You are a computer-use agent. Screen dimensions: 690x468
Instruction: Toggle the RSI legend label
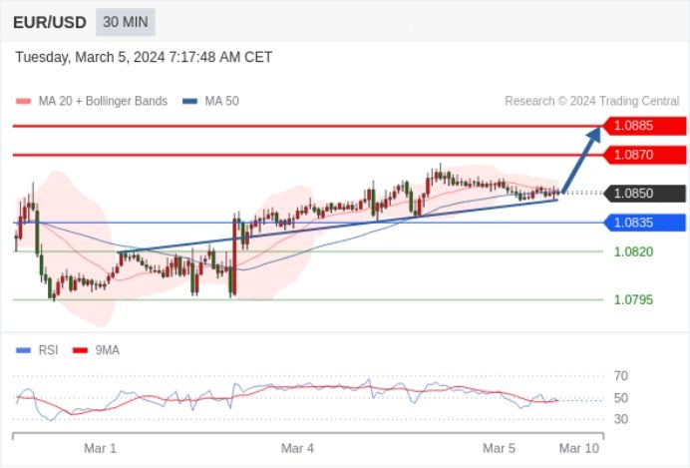pos(48,350)
